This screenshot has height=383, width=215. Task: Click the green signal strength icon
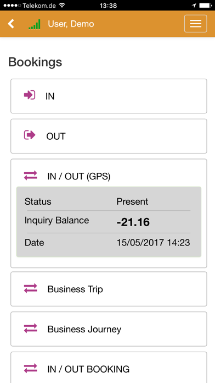(x=35, y=24)
